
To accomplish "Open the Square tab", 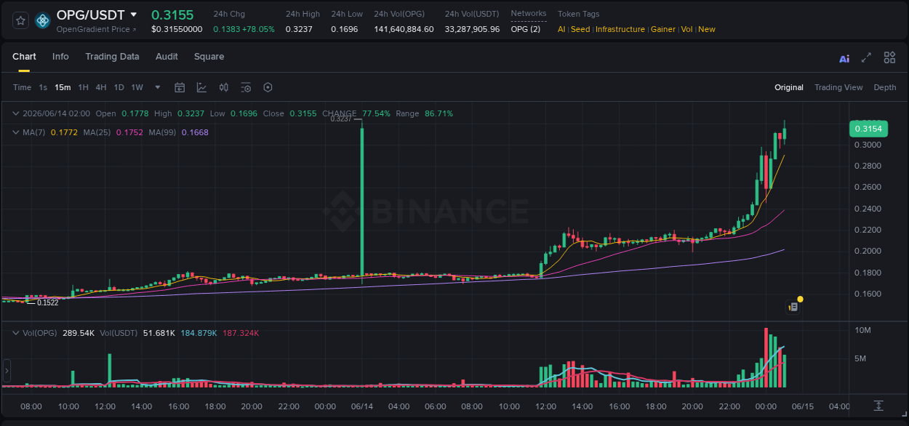I will (x=209, y=57).
